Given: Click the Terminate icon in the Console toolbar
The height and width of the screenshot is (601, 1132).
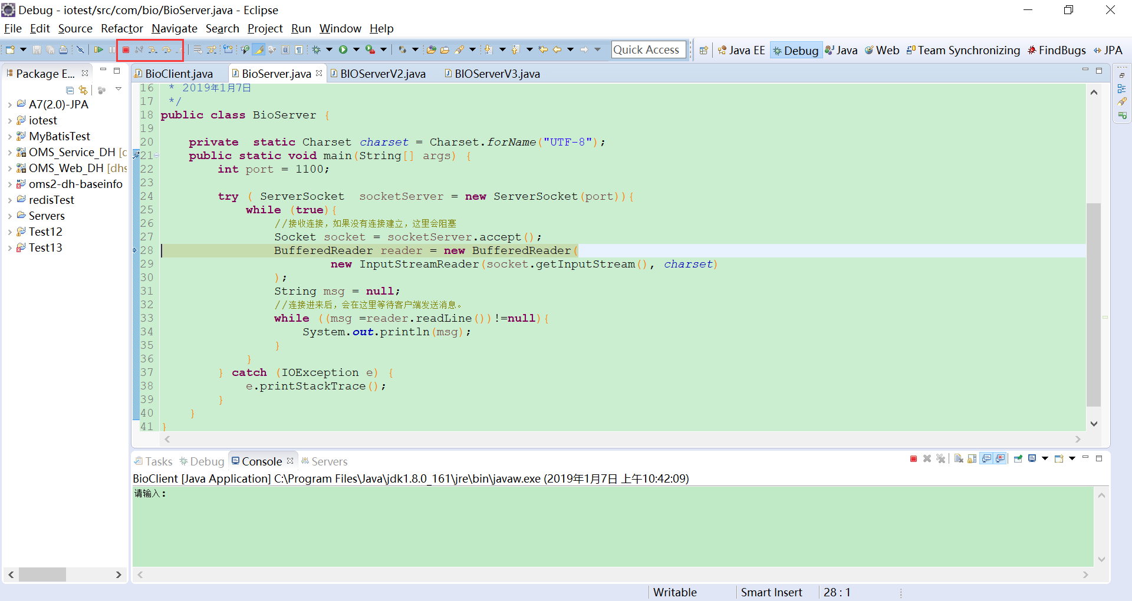Looking at the screenshot, I should click(913, 458).
